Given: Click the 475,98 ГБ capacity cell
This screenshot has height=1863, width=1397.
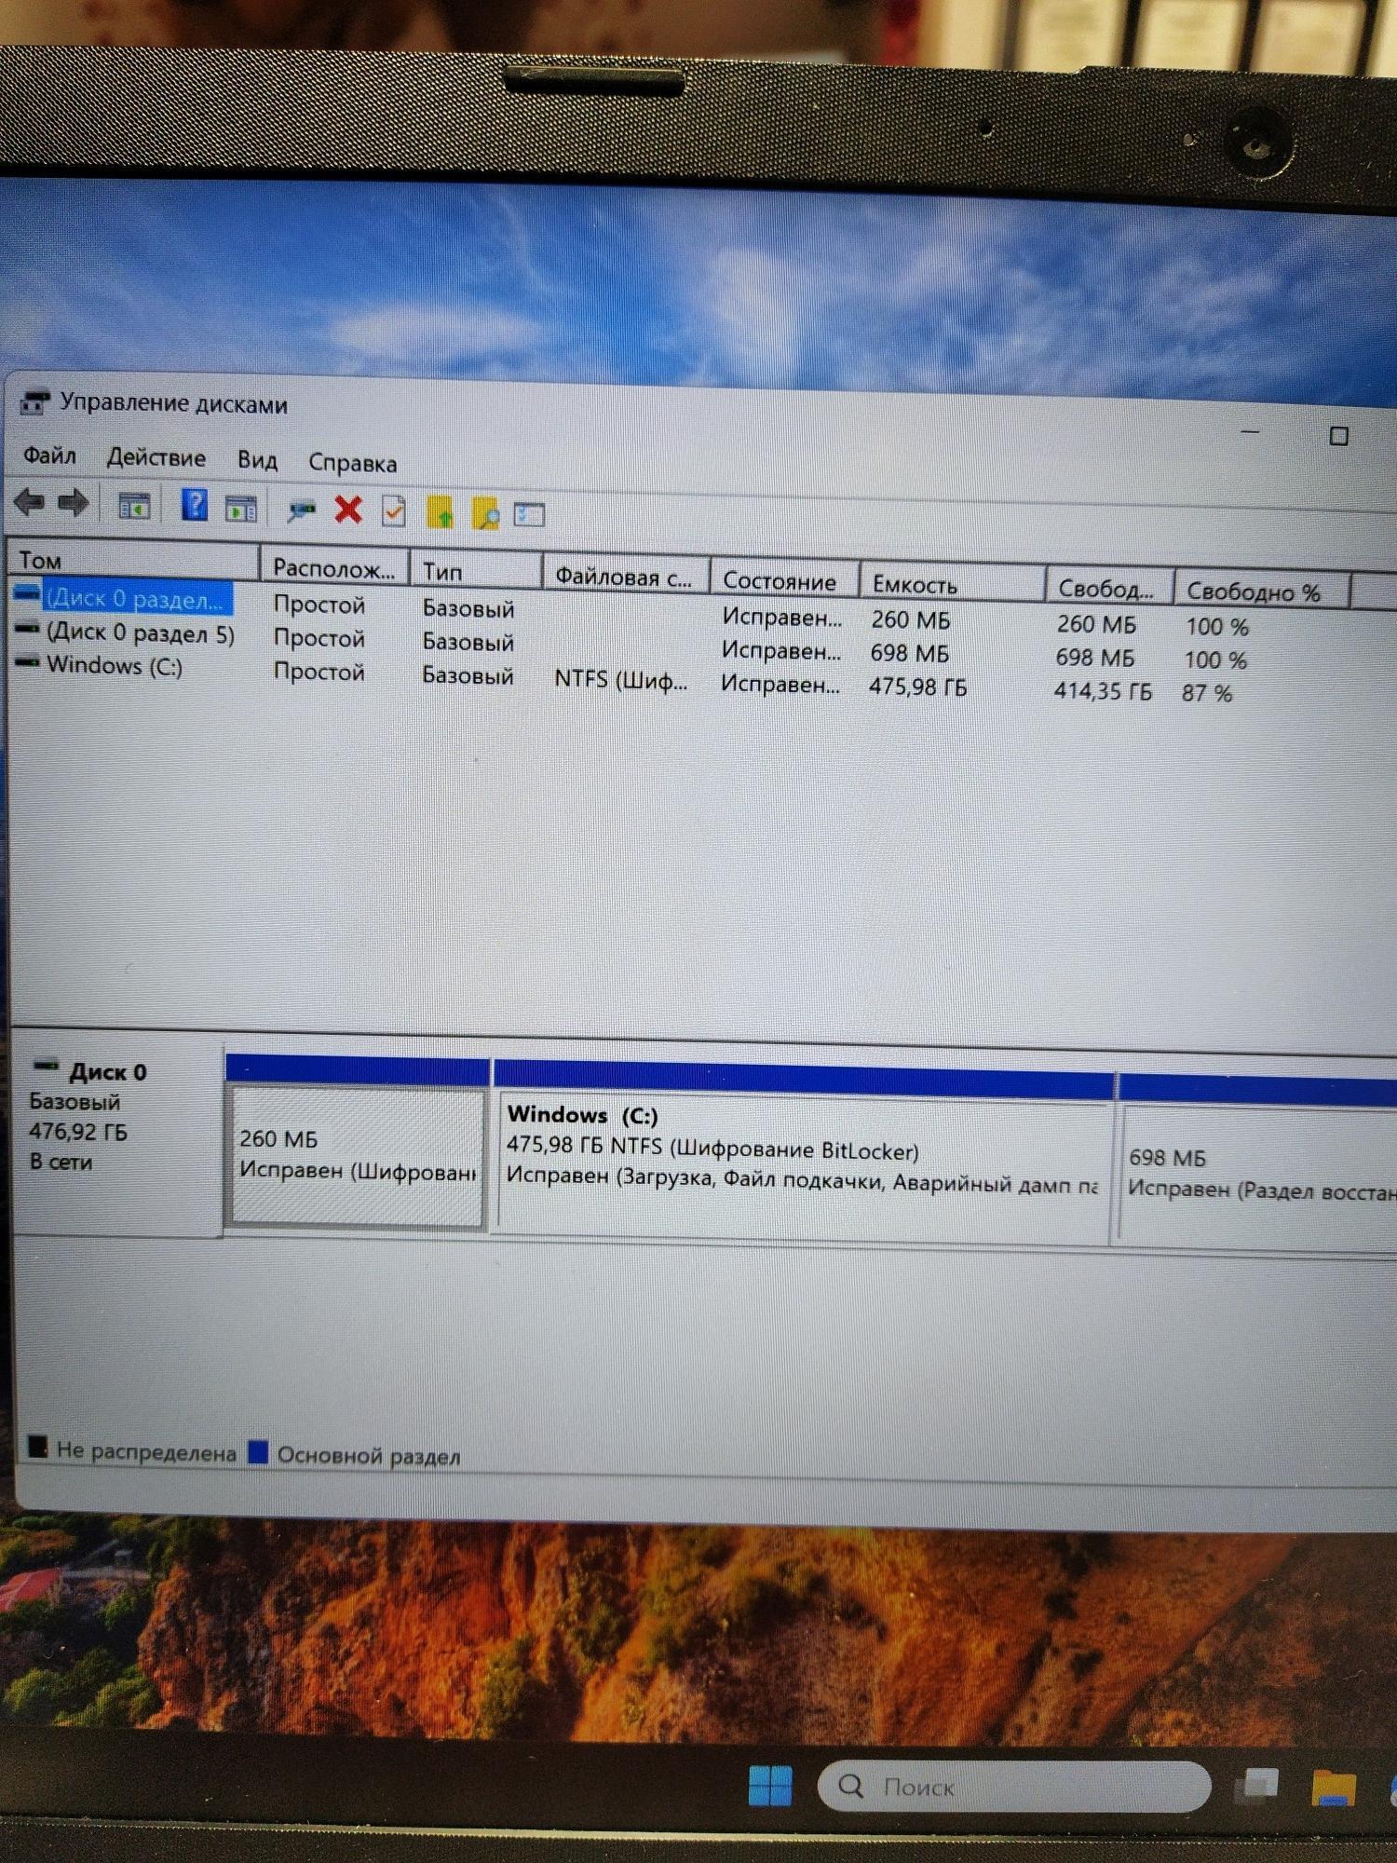Looking at the screenshot, I should (x=917, y=687).
